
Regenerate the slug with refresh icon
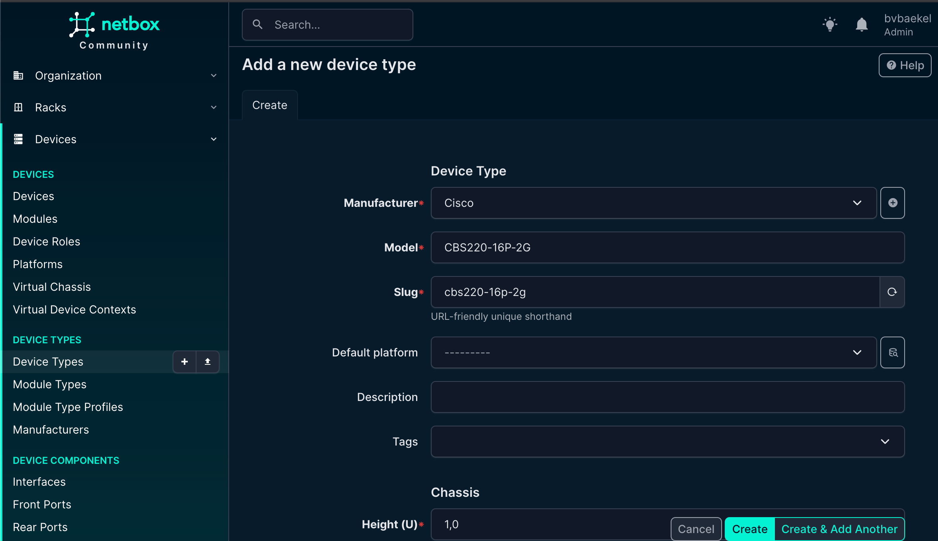[x=892, y=292]
